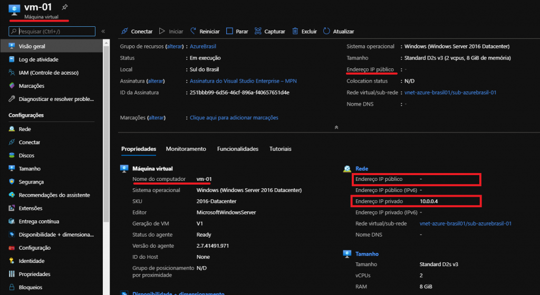Viewport: 540px width, 295px height.
Task: Open the Rede section heading link
Action: point(362,169)
